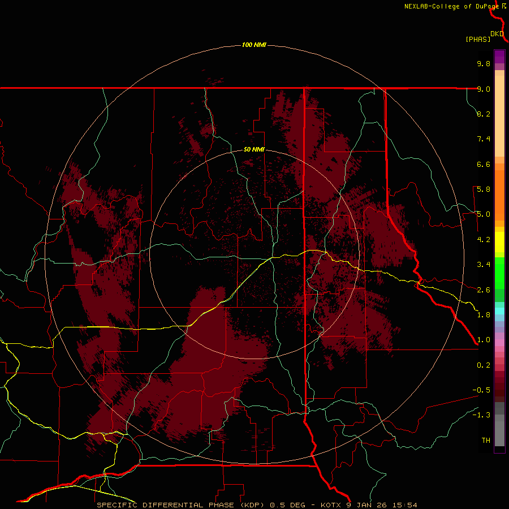
Task: Click the TH label on the scale
Action: pos(486,441)
